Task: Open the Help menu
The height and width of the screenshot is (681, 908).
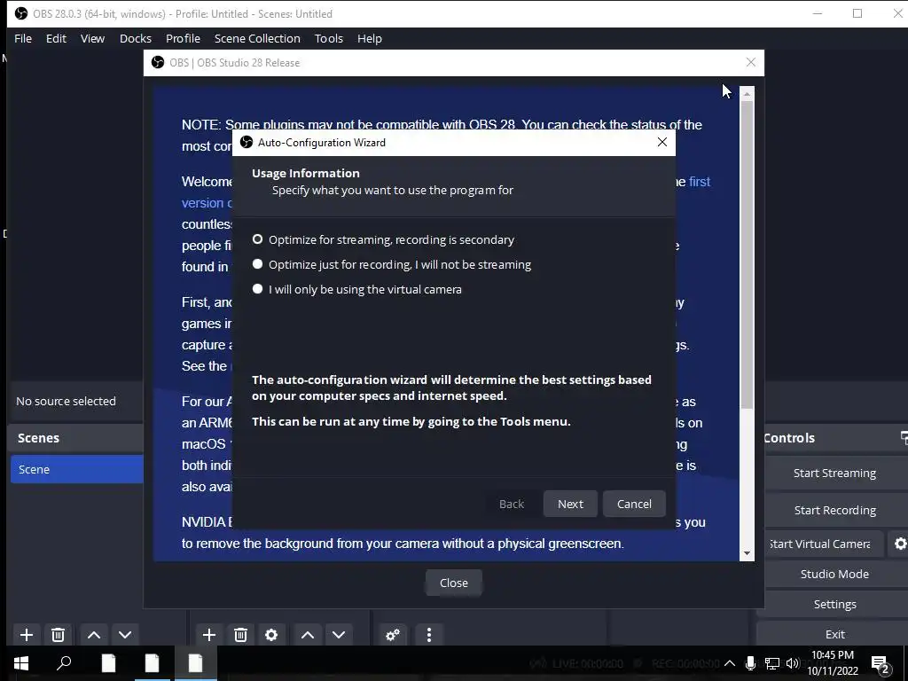Action: (370, 38)
